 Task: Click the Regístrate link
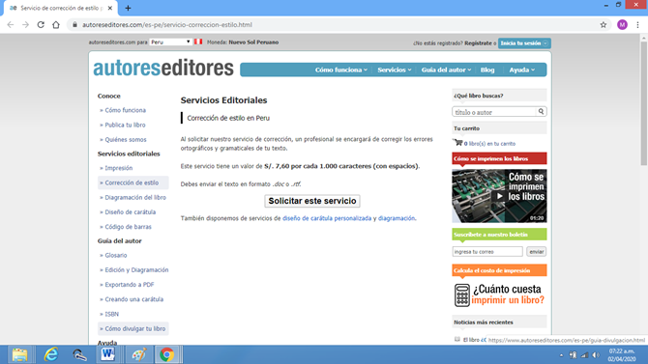(x=478, y=42)
